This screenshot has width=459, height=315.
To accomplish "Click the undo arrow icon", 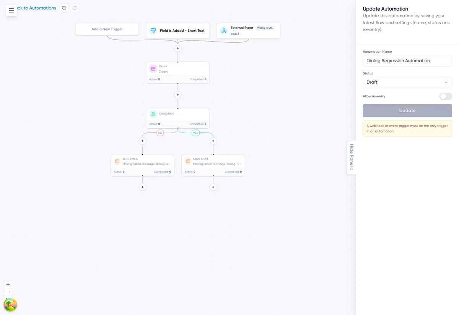I will pyautogui.click(x=64, y=8).
